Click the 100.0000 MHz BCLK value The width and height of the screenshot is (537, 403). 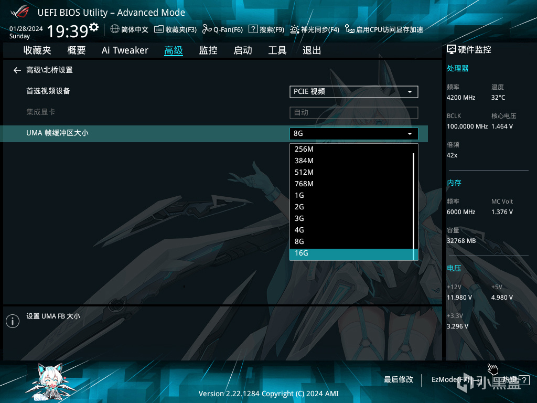(467, 126)
